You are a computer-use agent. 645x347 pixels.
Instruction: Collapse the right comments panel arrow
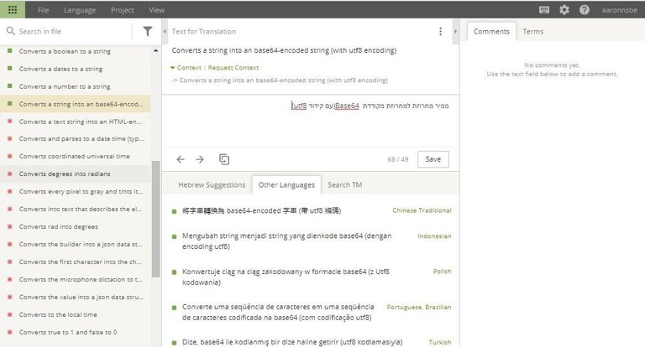pyautogui.click(x=454, y=32)
